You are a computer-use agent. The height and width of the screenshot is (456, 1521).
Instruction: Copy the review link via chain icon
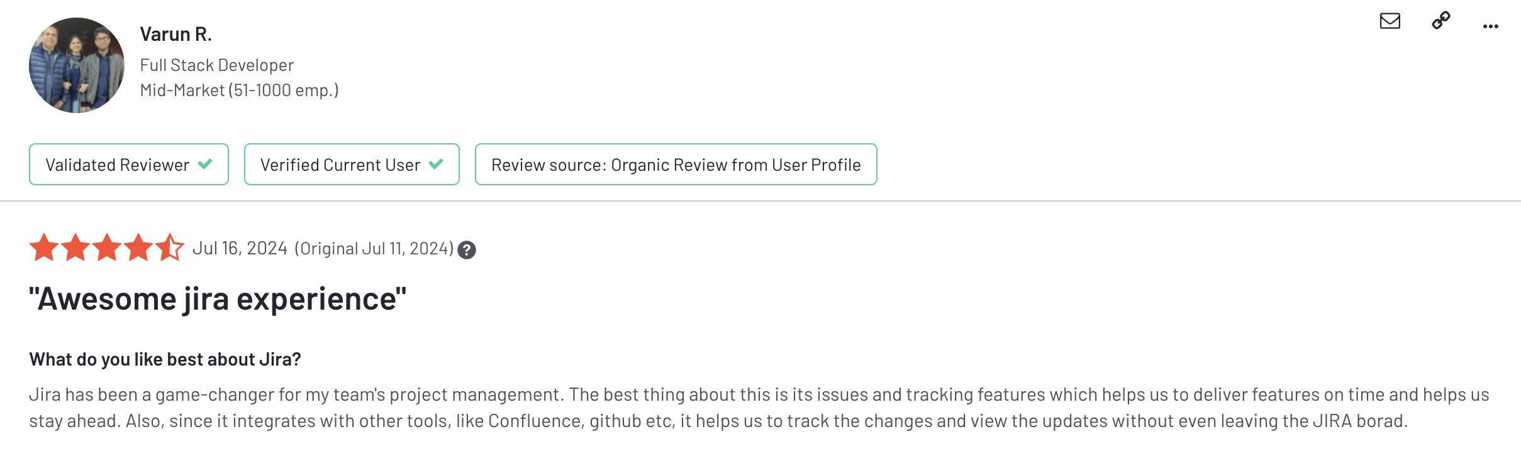tap(1440, 21)
